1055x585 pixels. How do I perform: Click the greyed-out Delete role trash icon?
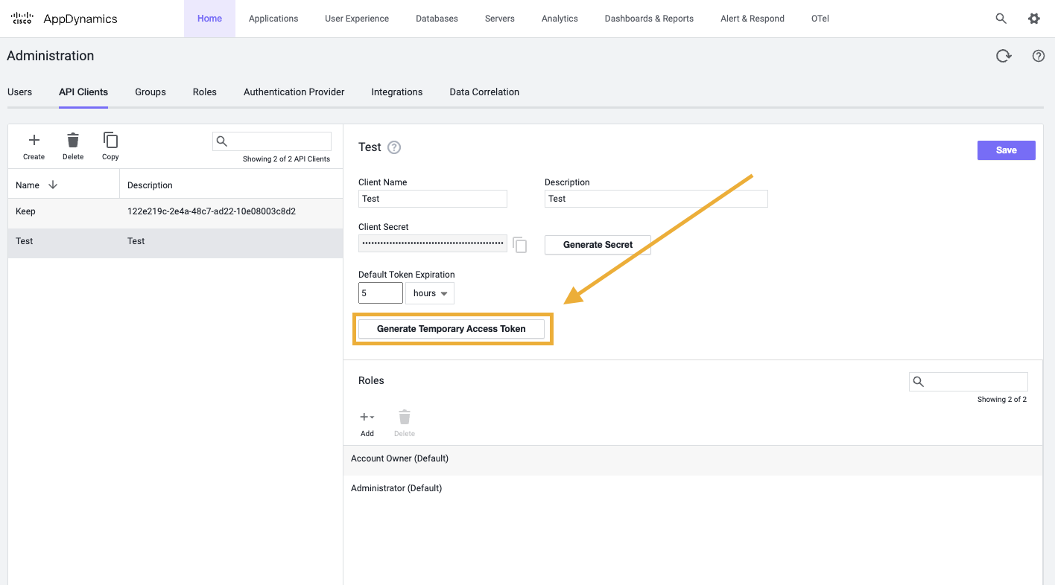coord(405,417)
